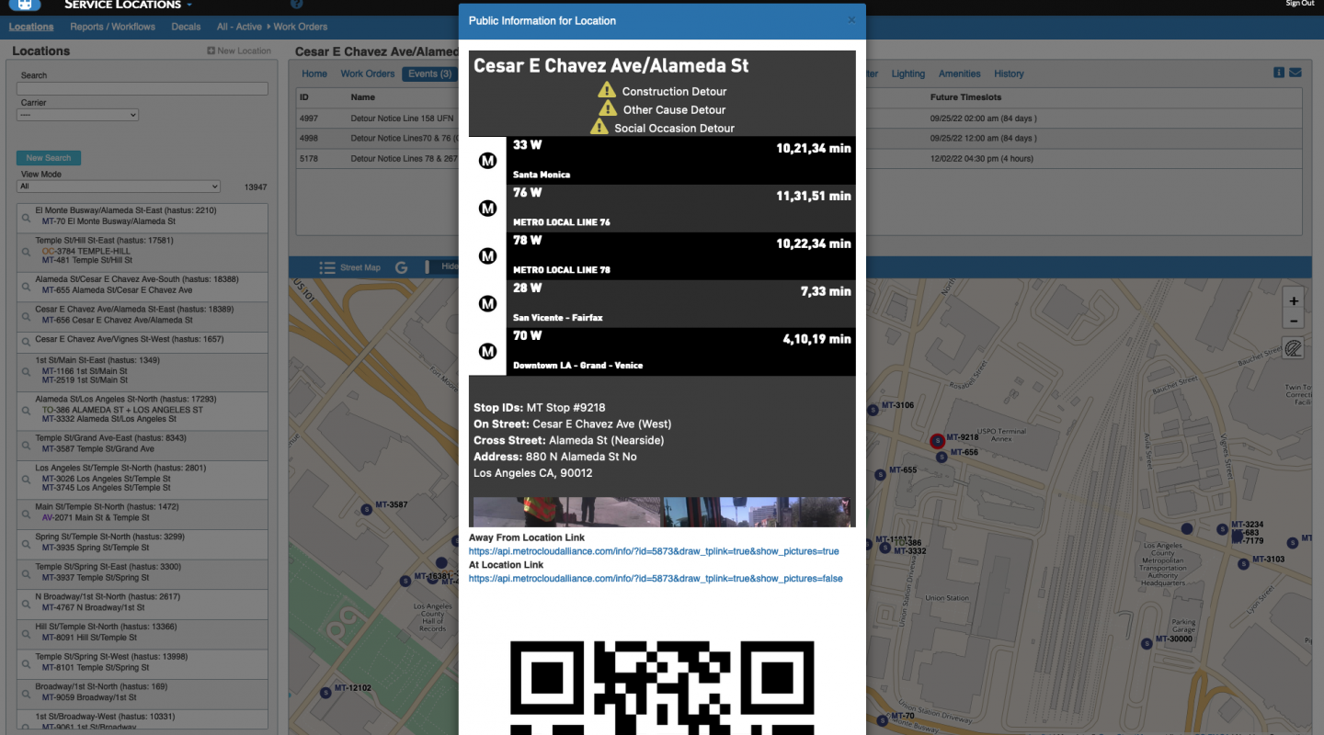Open the Work Orders menu item
Screen dimensions: 1324x735
(x=301, y=27)
